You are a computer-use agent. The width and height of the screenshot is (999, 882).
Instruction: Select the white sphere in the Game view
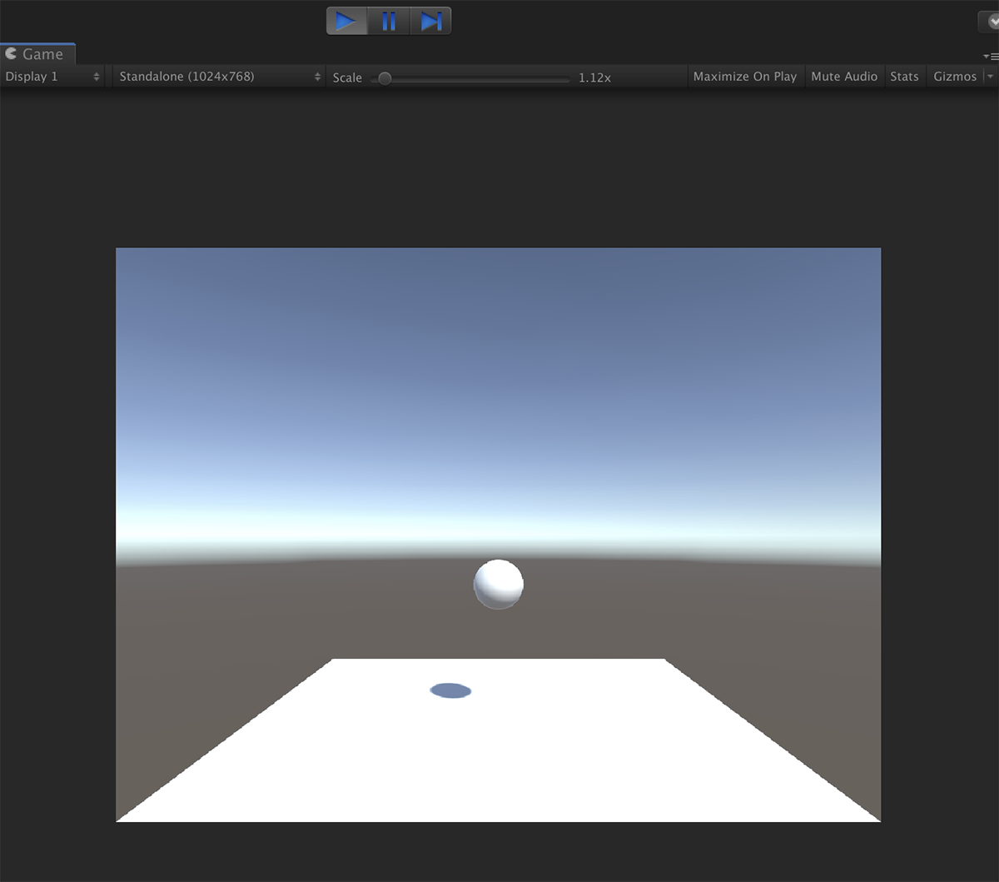click(x=498, y=584)
